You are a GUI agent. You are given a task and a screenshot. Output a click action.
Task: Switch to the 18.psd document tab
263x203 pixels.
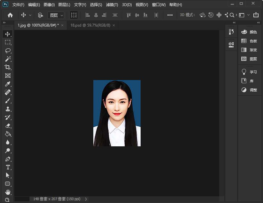point(90,25)
